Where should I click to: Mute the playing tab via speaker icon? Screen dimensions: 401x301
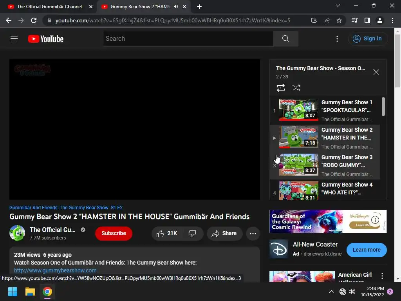click(176, 7)
